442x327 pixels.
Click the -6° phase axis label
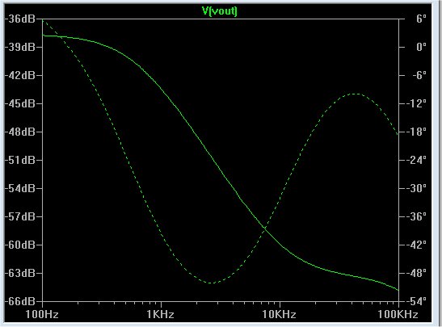pos(419,75)
